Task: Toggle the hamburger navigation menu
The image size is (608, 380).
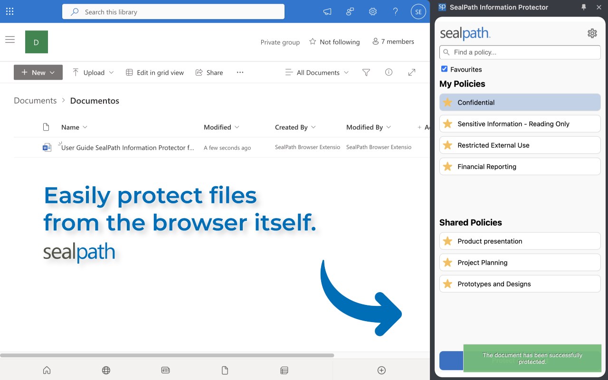Action: pyautogui.click(x=10, y=39)
